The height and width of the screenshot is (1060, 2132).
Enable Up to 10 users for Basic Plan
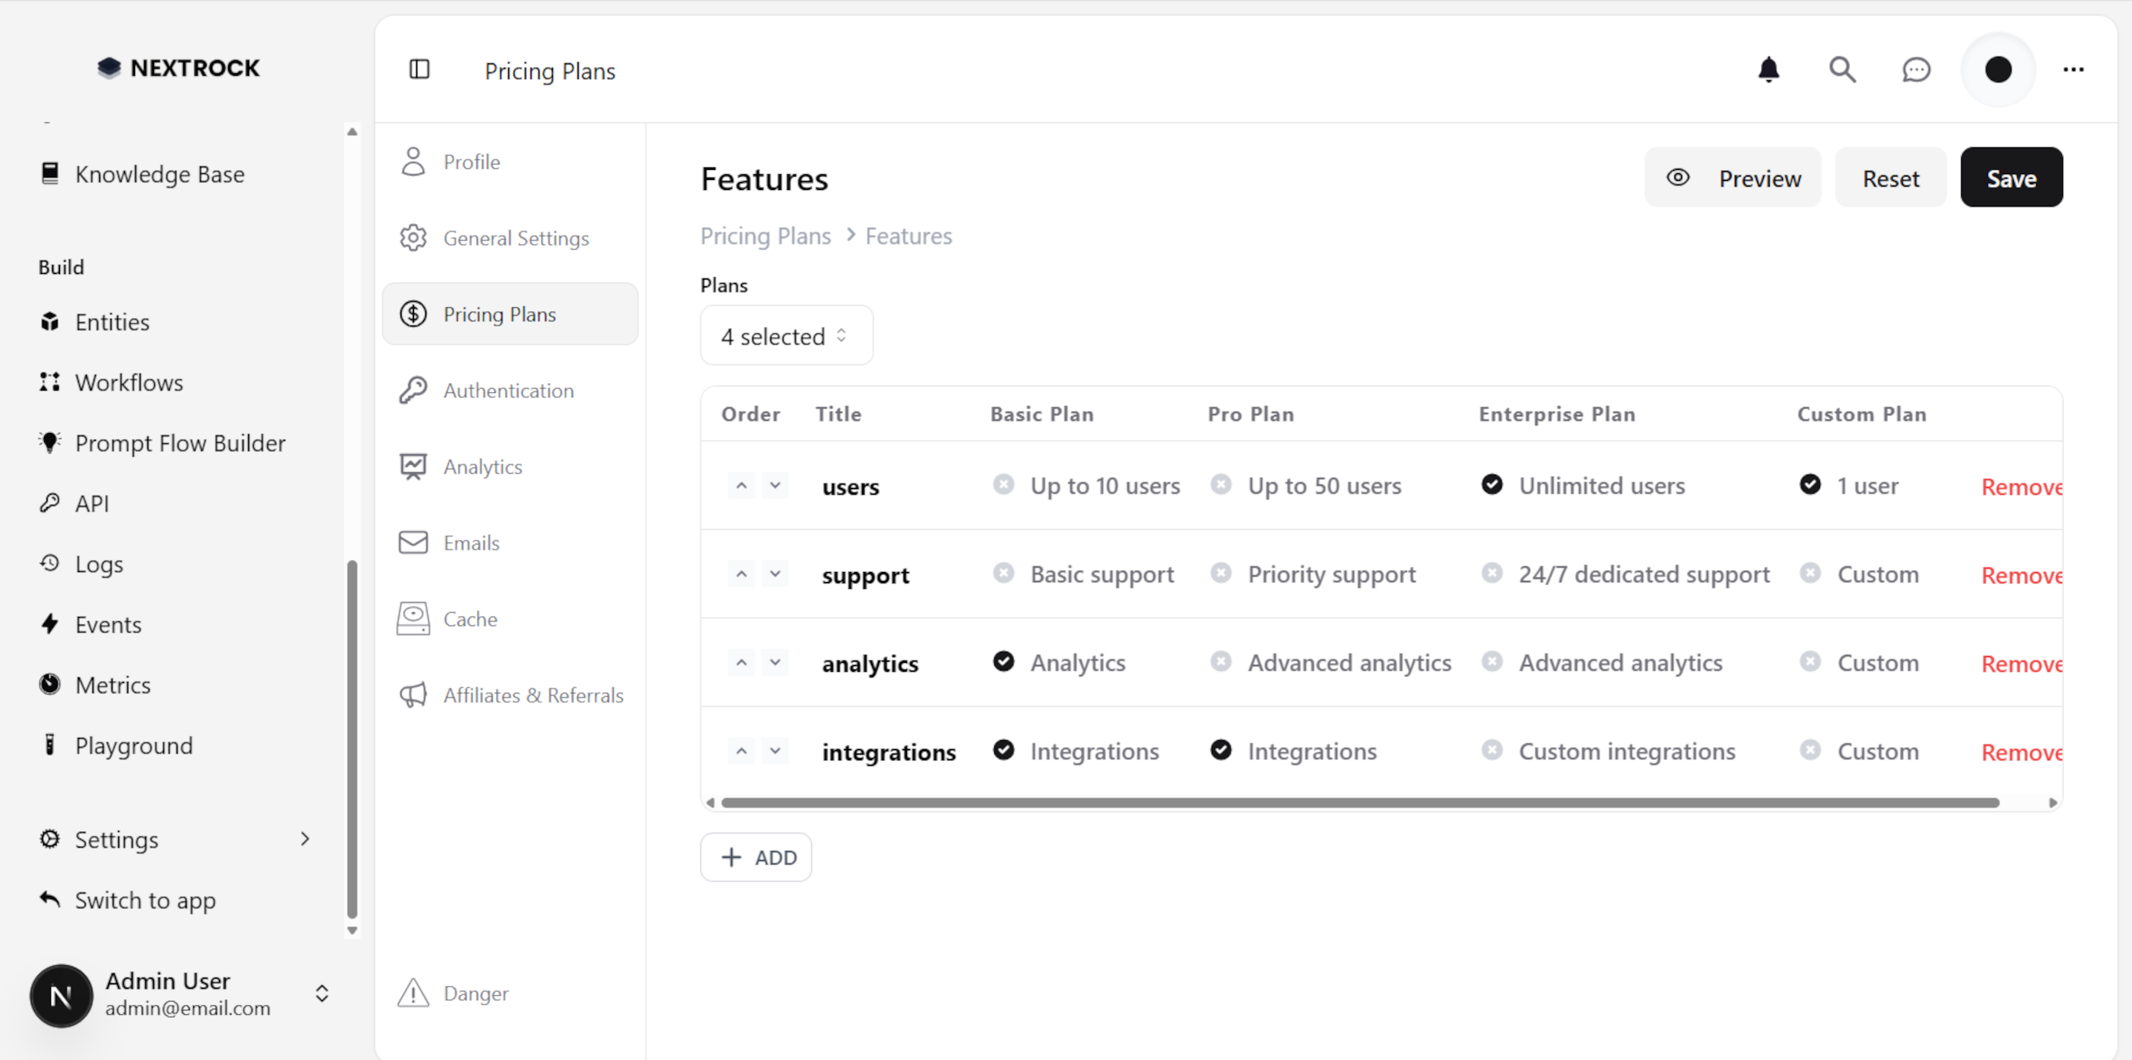(x=1004, y=484)
